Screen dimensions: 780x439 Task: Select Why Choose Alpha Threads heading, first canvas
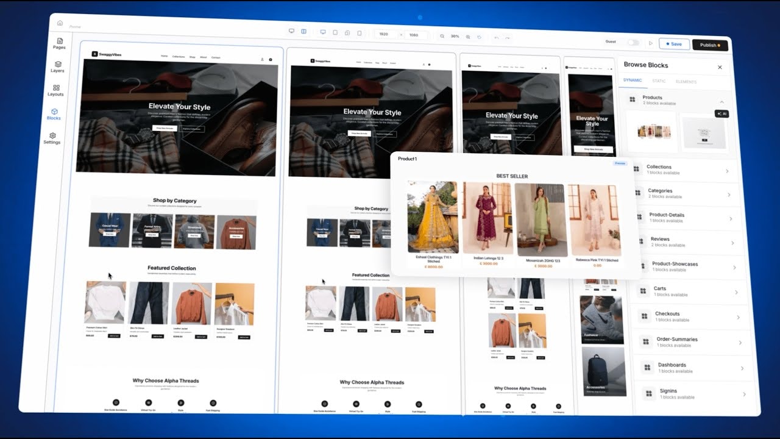tap(166, 380)
